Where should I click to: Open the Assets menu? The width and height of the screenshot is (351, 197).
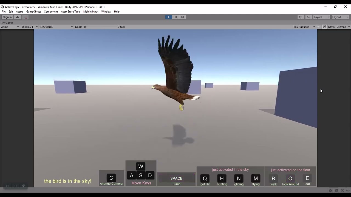[x=19, y=11]
